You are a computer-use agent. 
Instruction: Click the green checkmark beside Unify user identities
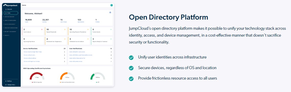(x=131, y=58)
